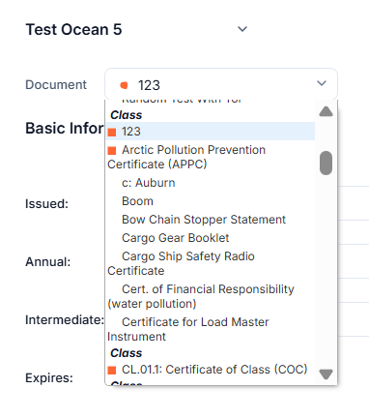Click the dropdown list scrollbar thumb
This screenshot has height=419, width=369.
tap(326, 163)
